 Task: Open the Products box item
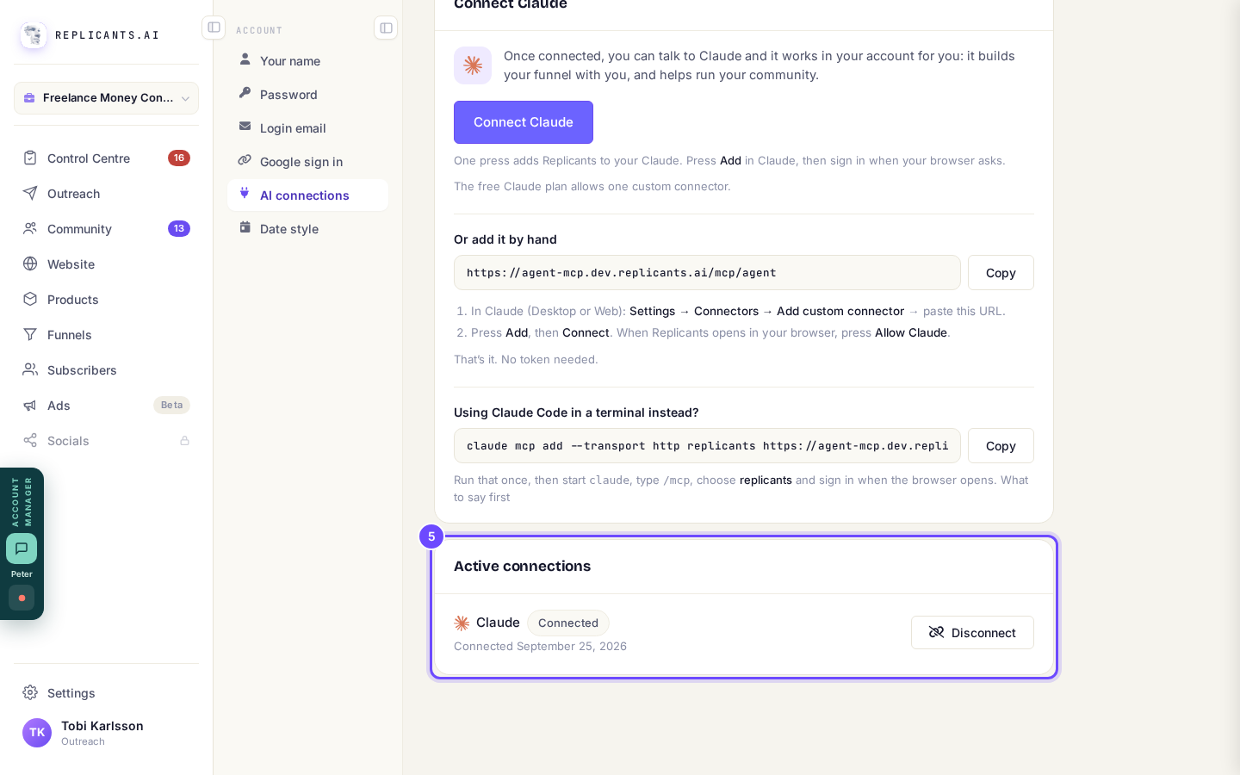[106, 300]
